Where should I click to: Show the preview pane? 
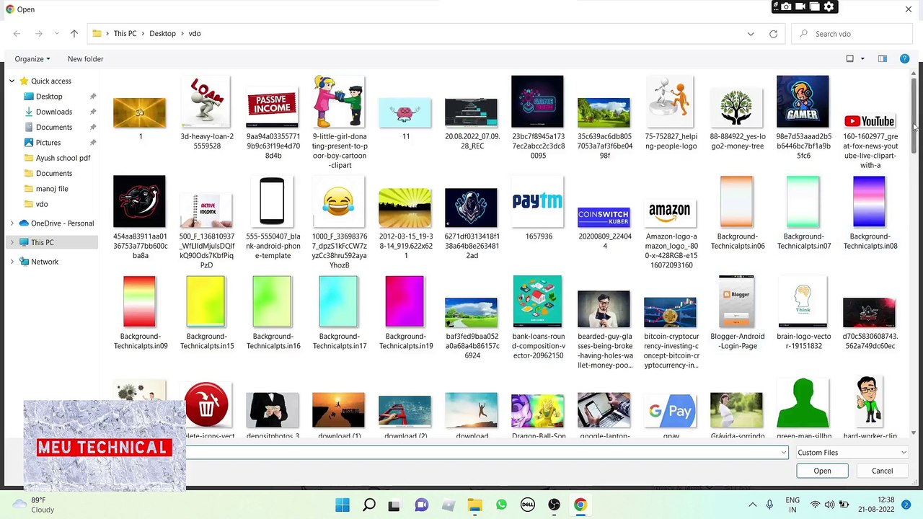click(882, 59)
